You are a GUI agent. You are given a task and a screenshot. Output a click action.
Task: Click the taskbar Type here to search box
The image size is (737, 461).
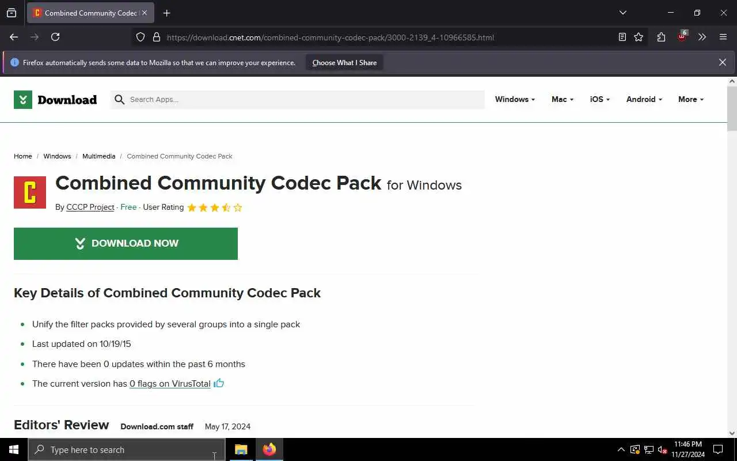coord(127,449)
